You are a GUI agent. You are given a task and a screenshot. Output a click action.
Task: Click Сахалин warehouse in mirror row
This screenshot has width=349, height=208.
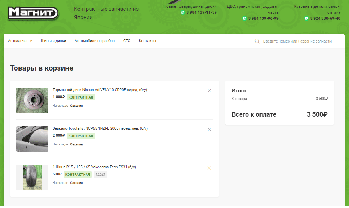tap(76, 144)
